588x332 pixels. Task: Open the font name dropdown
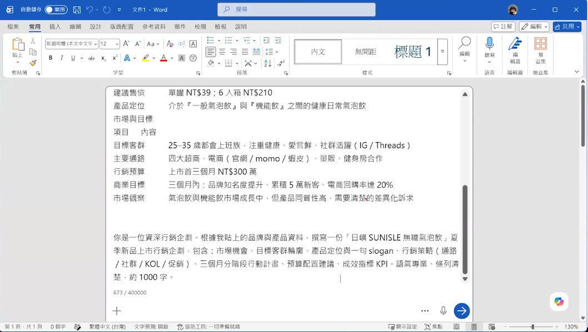tap(96, 44)
